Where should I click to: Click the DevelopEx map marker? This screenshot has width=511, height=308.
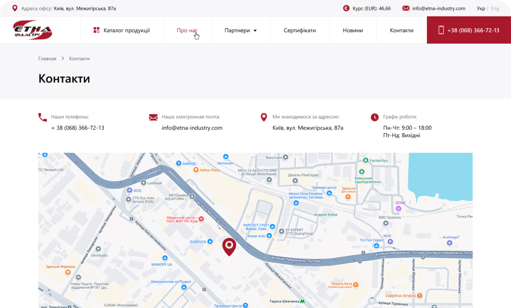click(98, 249)
